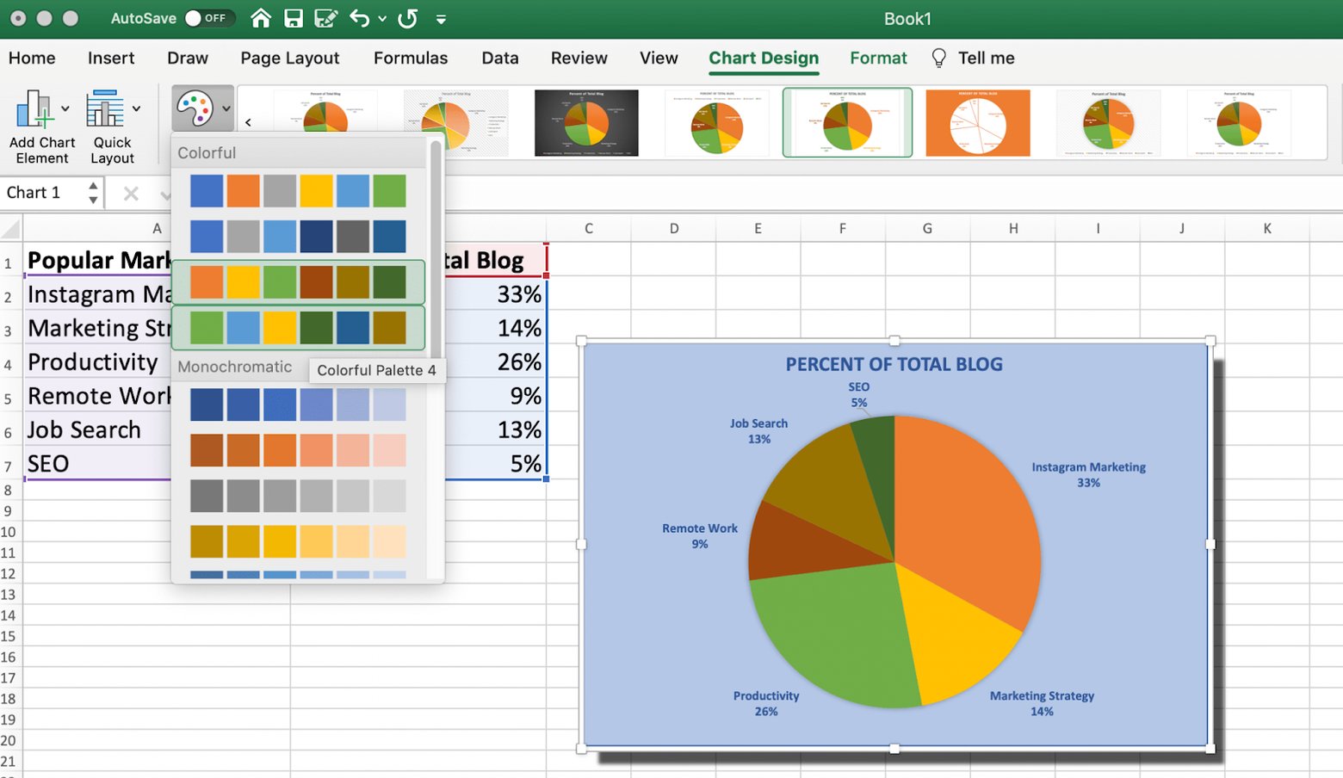
Task: Click the Save floppy disk icon
Action: [294, 18]
